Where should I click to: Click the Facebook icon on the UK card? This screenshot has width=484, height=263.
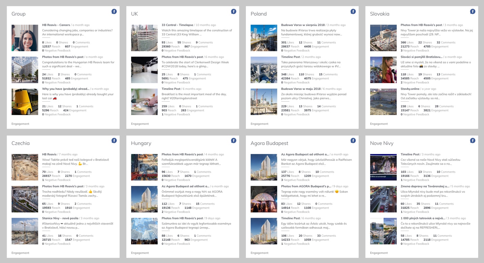[x=233, y=11]
